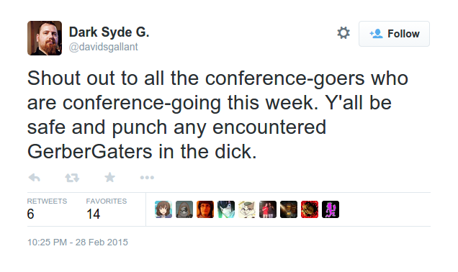Open the author's profile picture
458x272 pixels.
tap(45, 38)
